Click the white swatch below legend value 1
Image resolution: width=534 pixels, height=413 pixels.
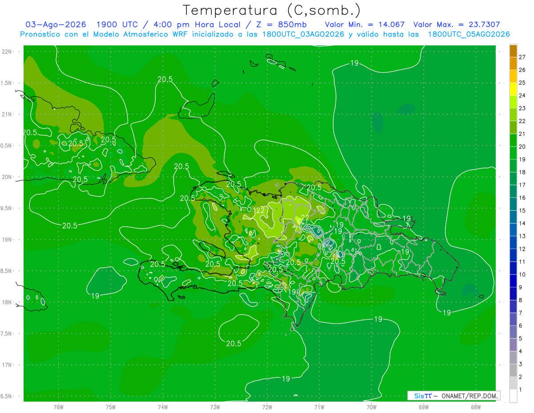[513, 396]
